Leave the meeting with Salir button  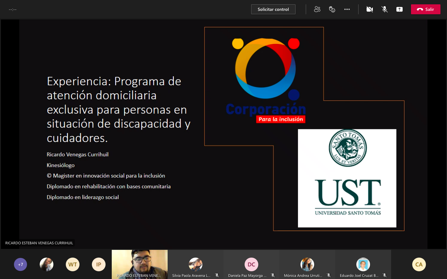point(426,9)
